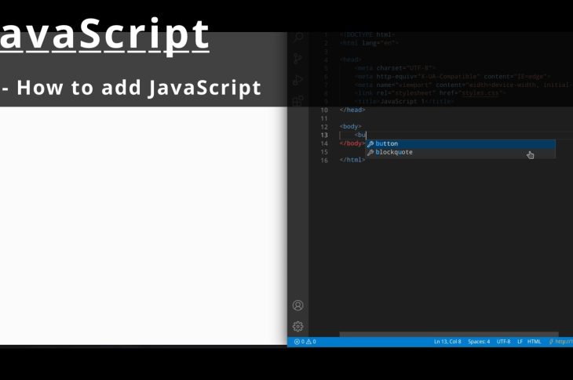
Task: Select the blockquote autocomplete suggestion
Action: pos(393,153)
